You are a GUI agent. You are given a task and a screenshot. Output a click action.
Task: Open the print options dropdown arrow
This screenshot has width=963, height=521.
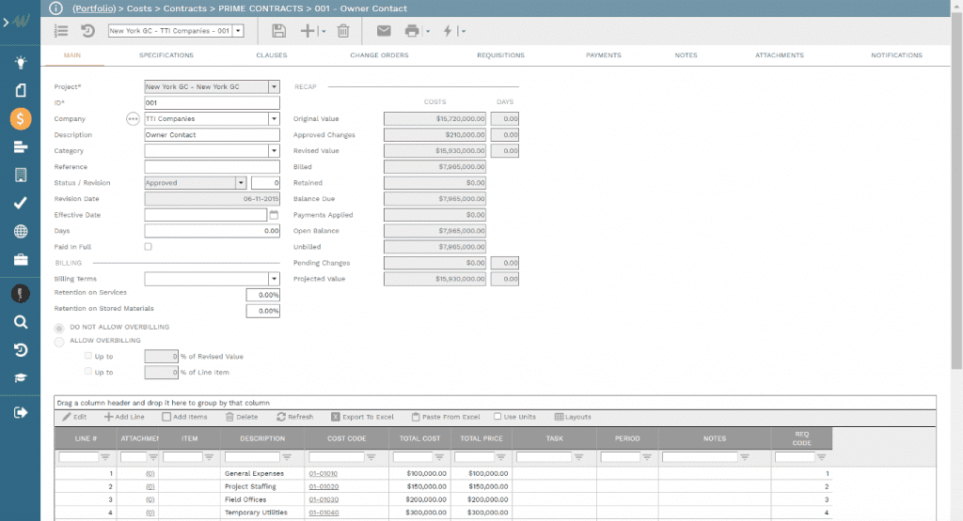(428, 31)
